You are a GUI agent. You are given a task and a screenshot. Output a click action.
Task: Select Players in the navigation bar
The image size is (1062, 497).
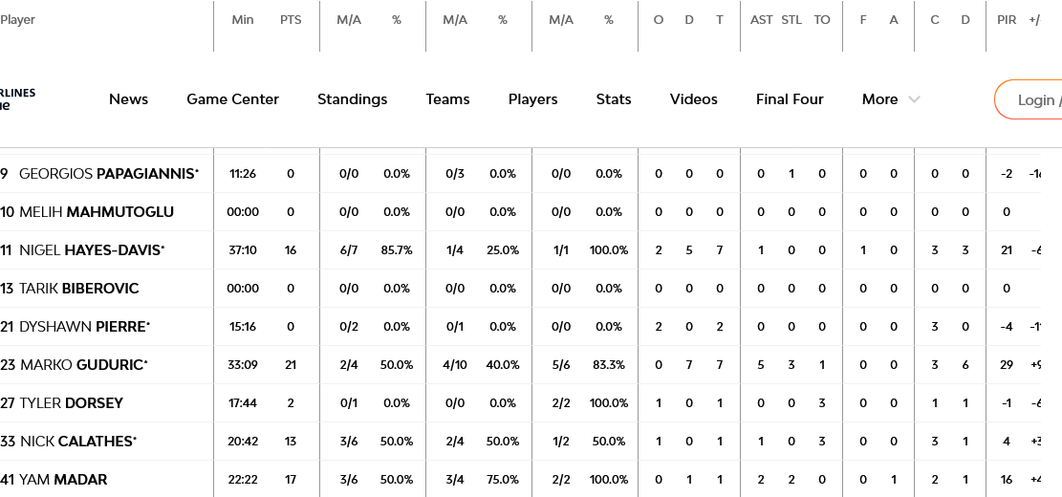click(x=532, y=99)
